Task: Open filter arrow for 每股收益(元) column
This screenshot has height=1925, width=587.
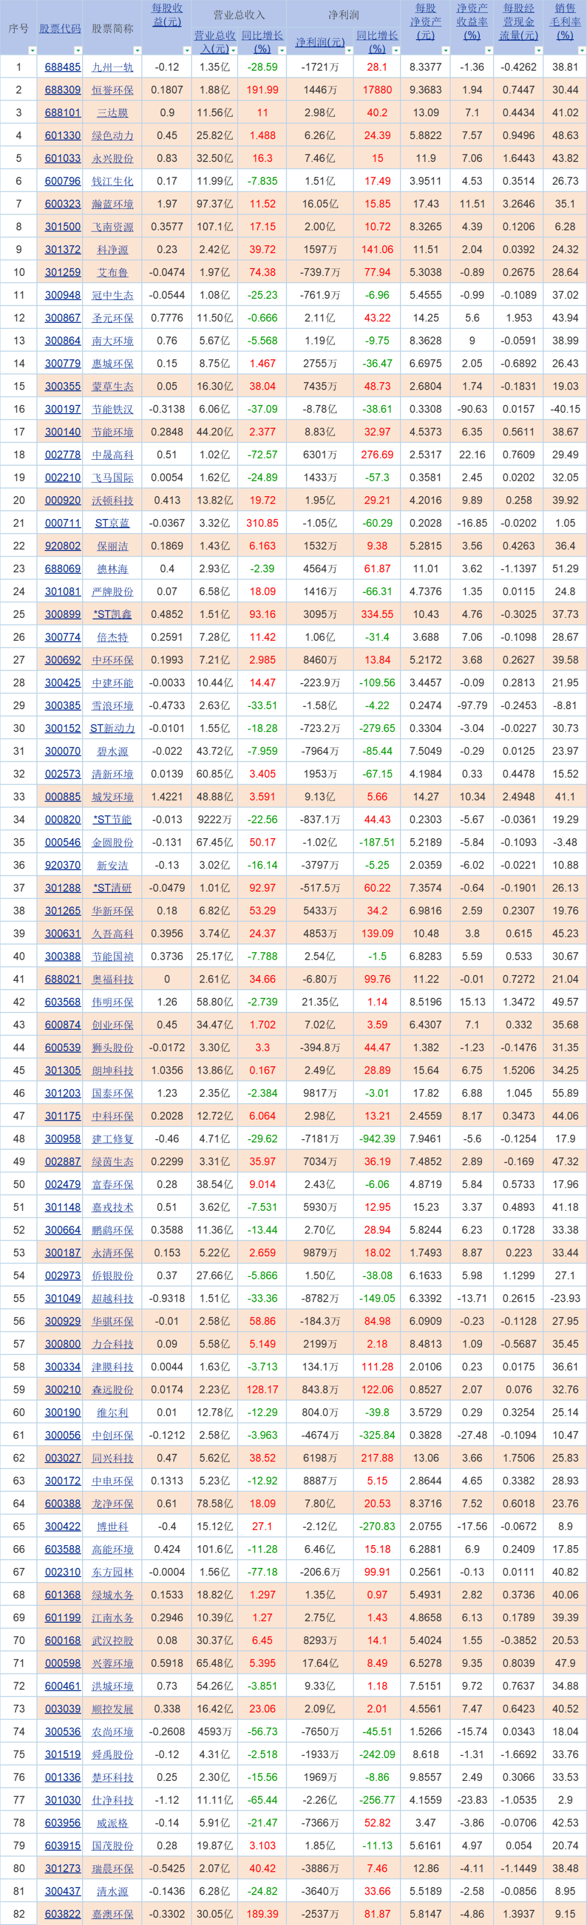Action: point(186,50)
